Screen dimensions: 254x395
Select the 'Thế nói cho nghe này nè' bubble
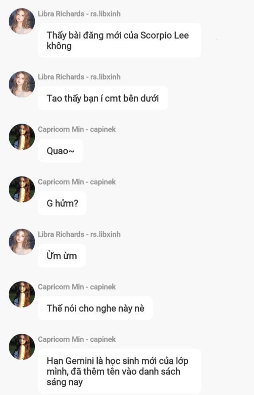pos(95,308)
